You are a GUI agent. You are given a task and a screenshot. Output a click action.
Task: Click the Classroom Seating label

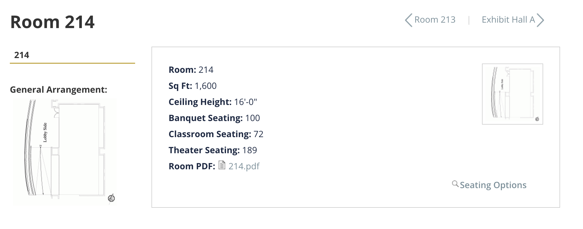point(210,134)
